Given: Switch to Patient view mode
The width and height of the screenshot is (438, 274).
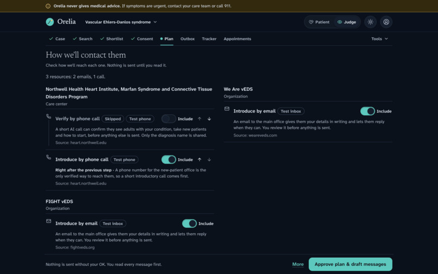Looking at the screenshot, I should [319, 22].
